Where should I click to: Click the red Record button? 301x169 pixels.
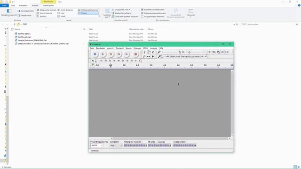pos(135,54)
